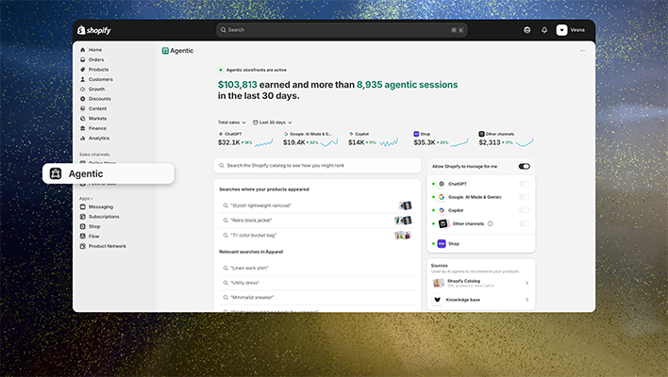This screenshot has width=668, height=377.
Task: Toggle the Copilot channel switch
Action: point(524,210)
